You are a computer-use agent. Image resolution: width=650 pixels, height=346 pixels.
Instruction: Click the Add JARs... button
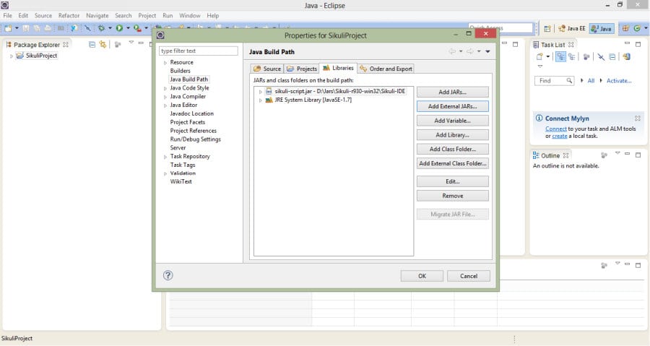[x=453, y=92]
